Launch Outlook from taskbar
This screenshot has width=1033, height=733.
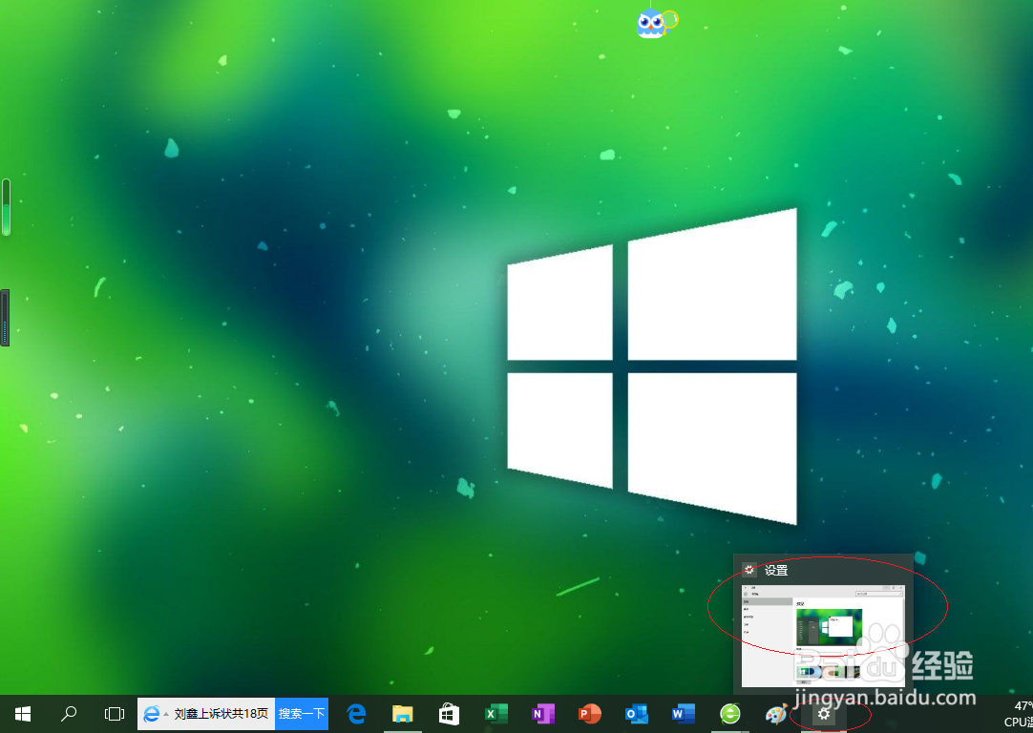click(x=637, y=714)
